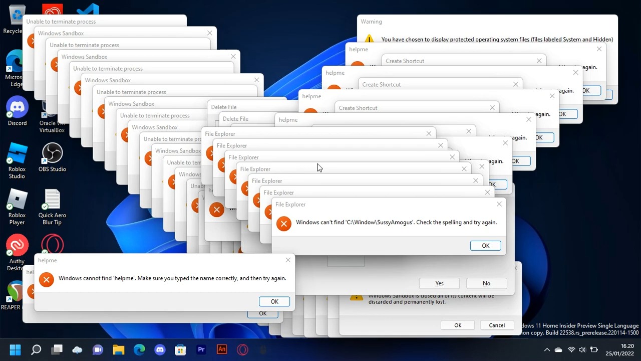The width and height of the screenshot is (641, 361).
Task: Open Discord from the taskbar
Action: 160,349
